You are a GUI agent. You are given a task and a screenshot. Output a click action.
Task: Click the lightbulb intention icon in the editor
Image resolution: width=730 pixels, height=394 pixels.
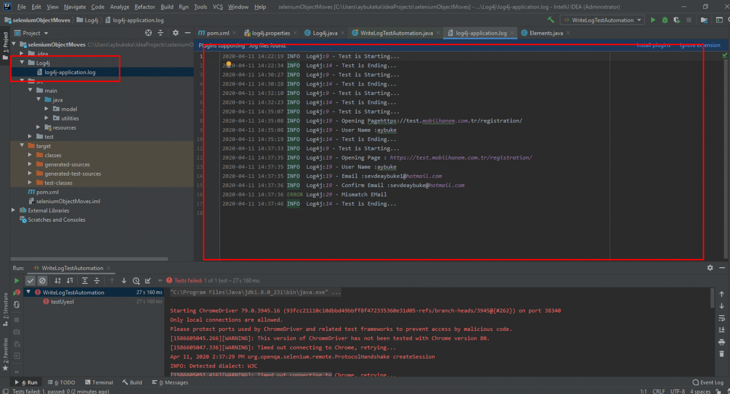pos(229,65)
